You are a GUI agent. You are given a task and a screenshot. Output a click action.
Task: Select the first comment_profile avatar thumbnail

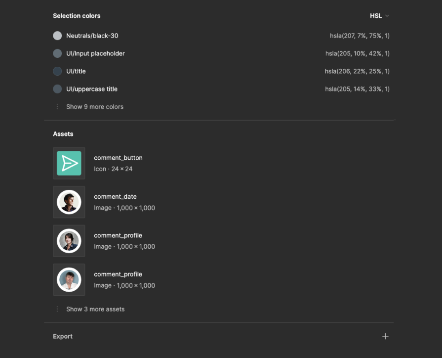pyautogui.click(x=69, y=241)
